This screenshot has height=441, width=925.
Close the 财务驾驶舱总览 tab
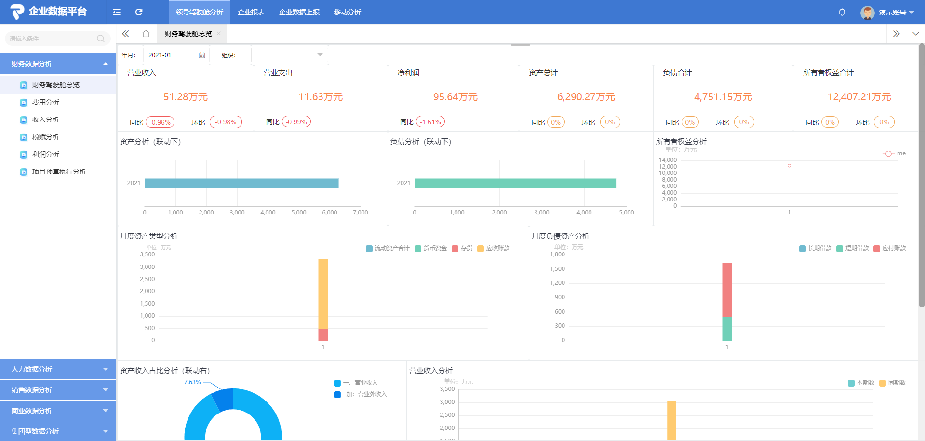coord(219,34)
